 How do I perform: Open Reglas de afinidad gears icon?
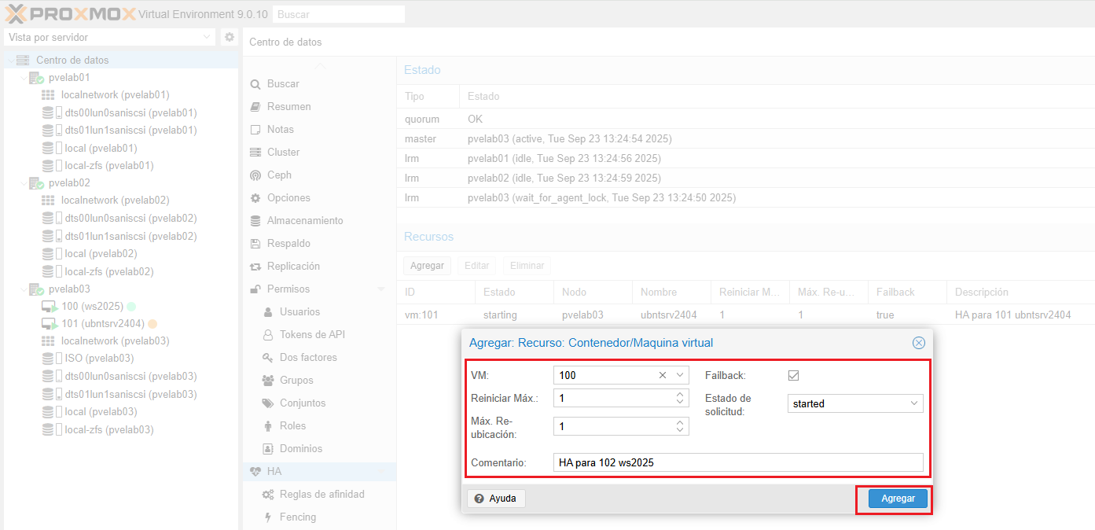point(267,495)
